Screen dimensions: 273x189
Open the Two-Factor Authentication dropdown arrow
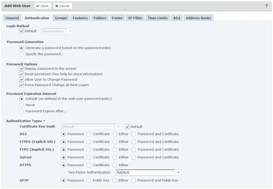tap(178, 172)
